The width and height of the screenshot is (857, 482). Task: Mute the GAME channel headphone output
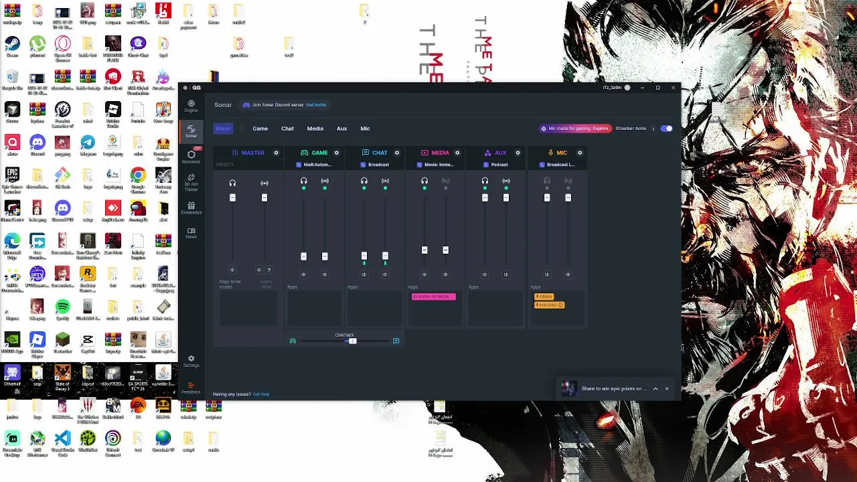pos(303,274)
